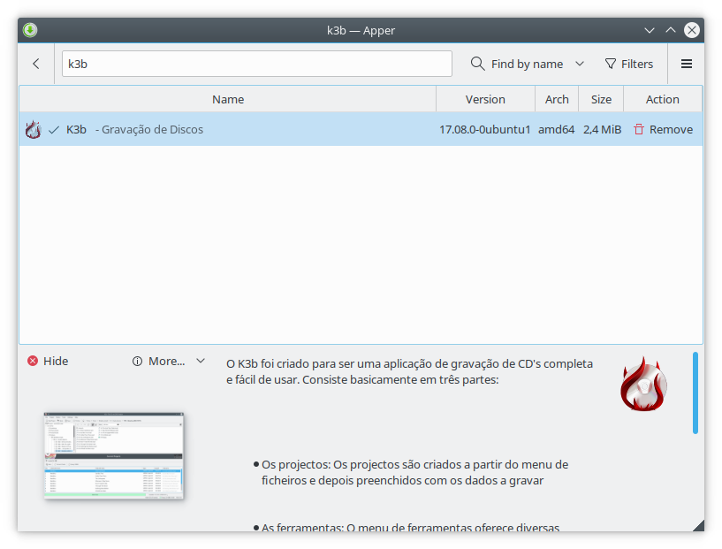
Task: Click the magnifier Find by name icon
Action: click(x=478, y=64)
